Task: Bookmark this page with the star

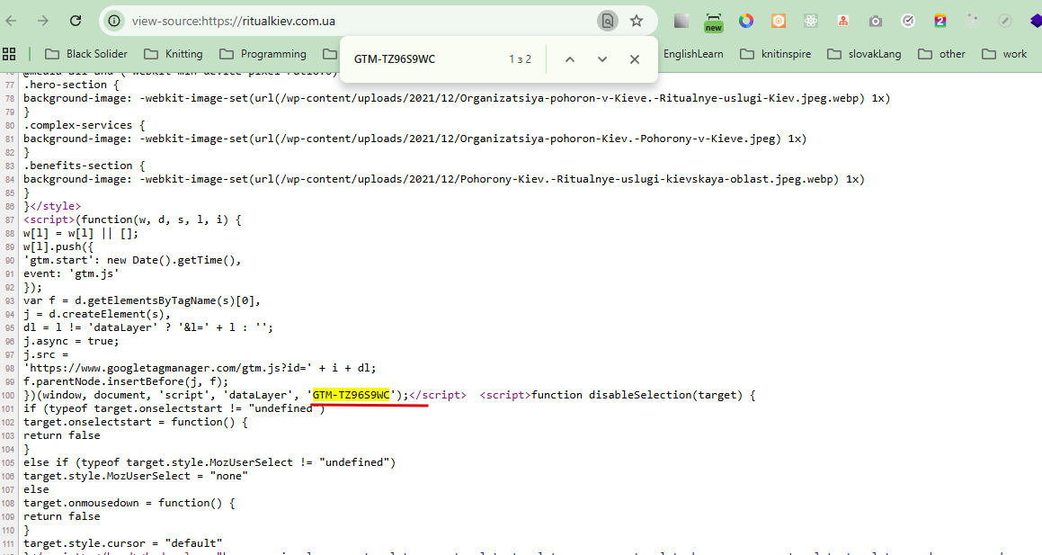Action: tap(637, 22)
